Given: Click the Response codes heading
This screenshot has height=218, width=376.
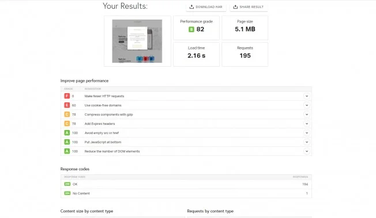Looking at the screenshot, I should coord(75,169).
